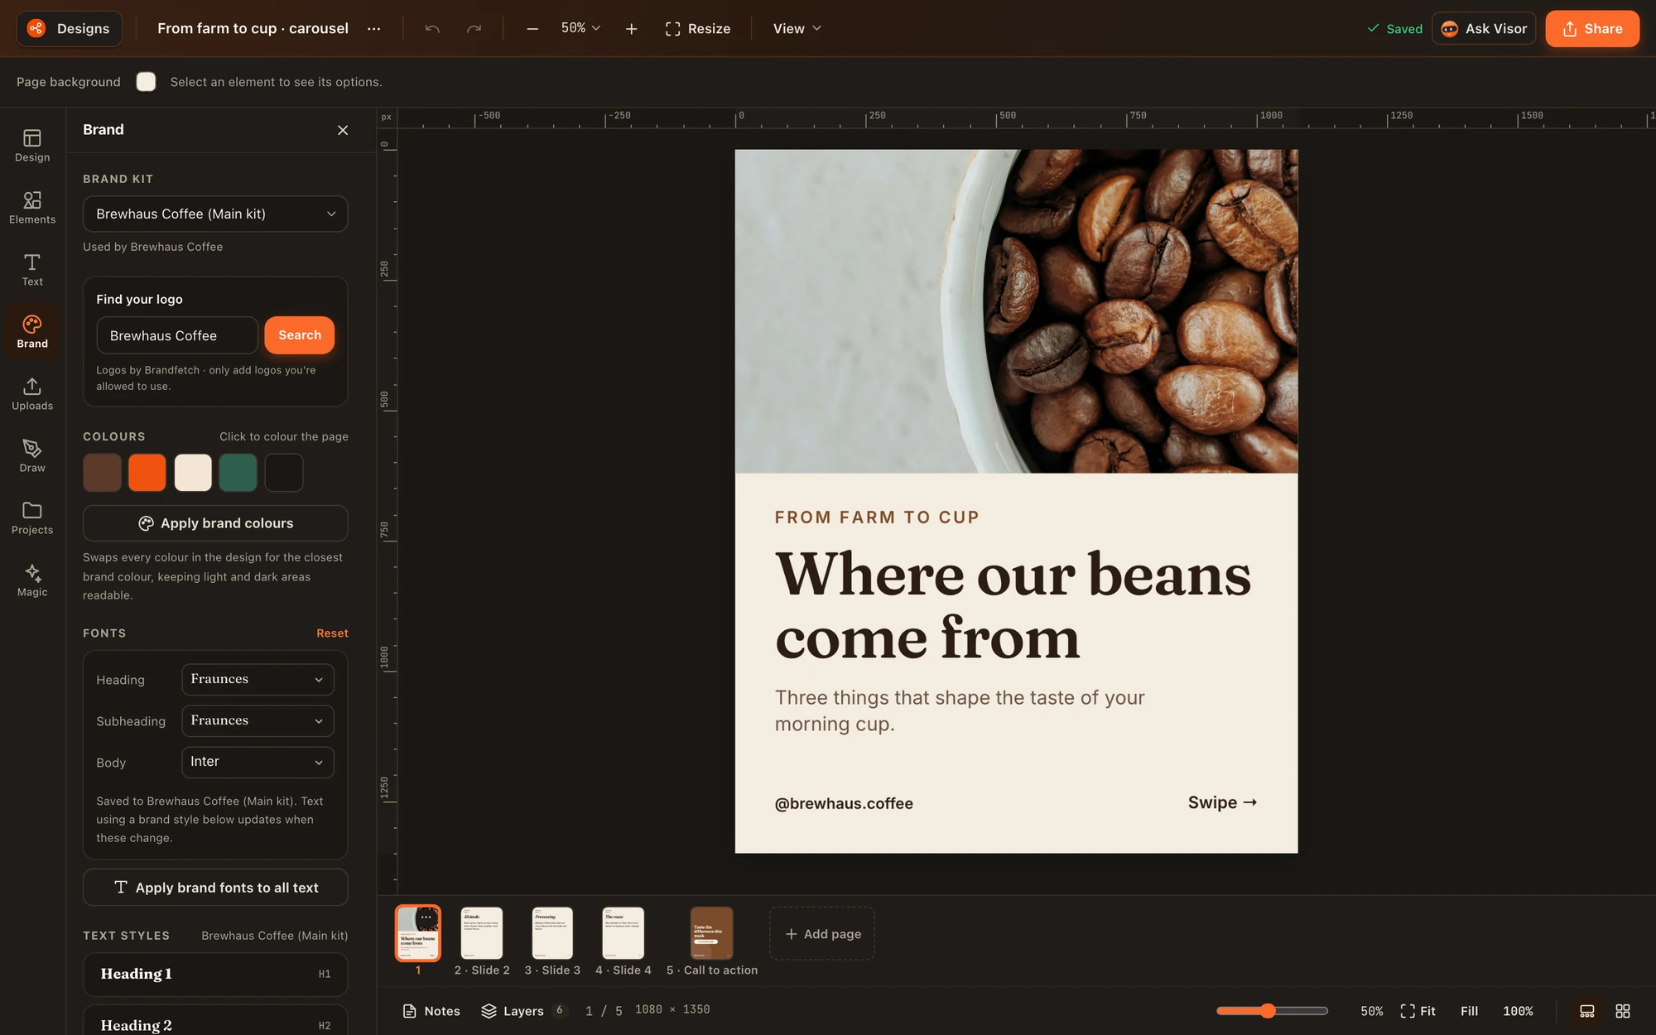Viewport: 1656px width, 1035px height.
Task: Select the Call to action page thumbnail
Action: tap(712, 932)
